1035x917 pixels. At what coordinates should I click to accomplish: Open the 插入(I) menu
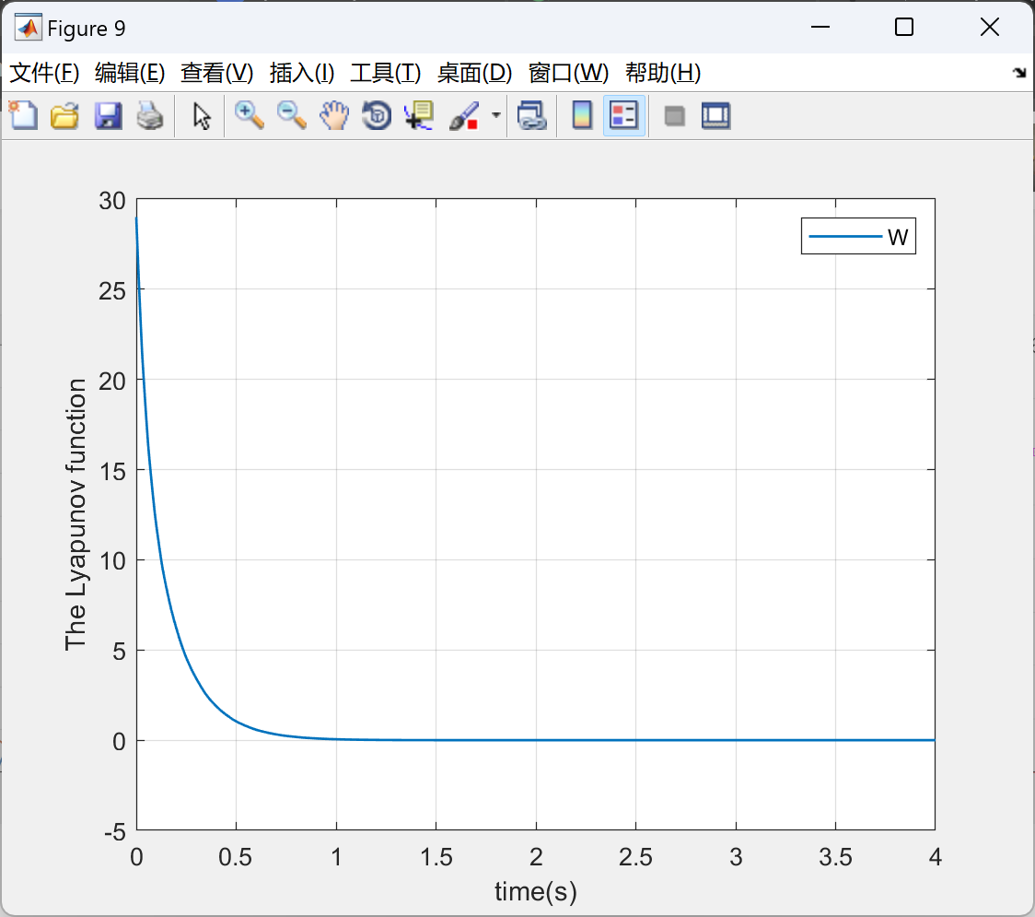[302, 73]
